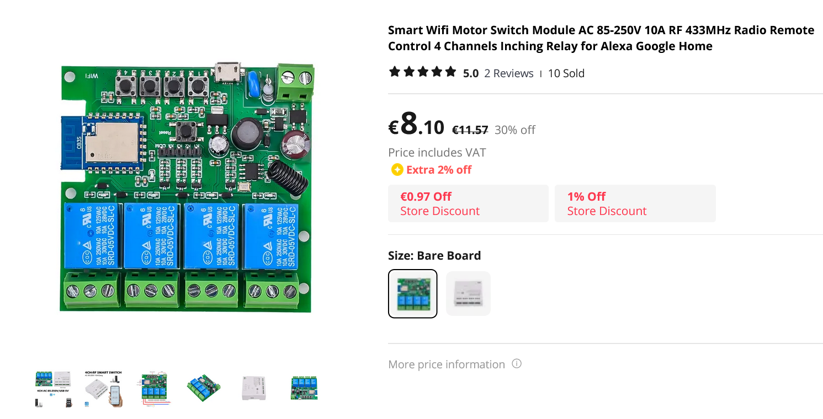823x419 pixels.
Task: Show the angled relay board thumbnail
Action: pos(203,389)
